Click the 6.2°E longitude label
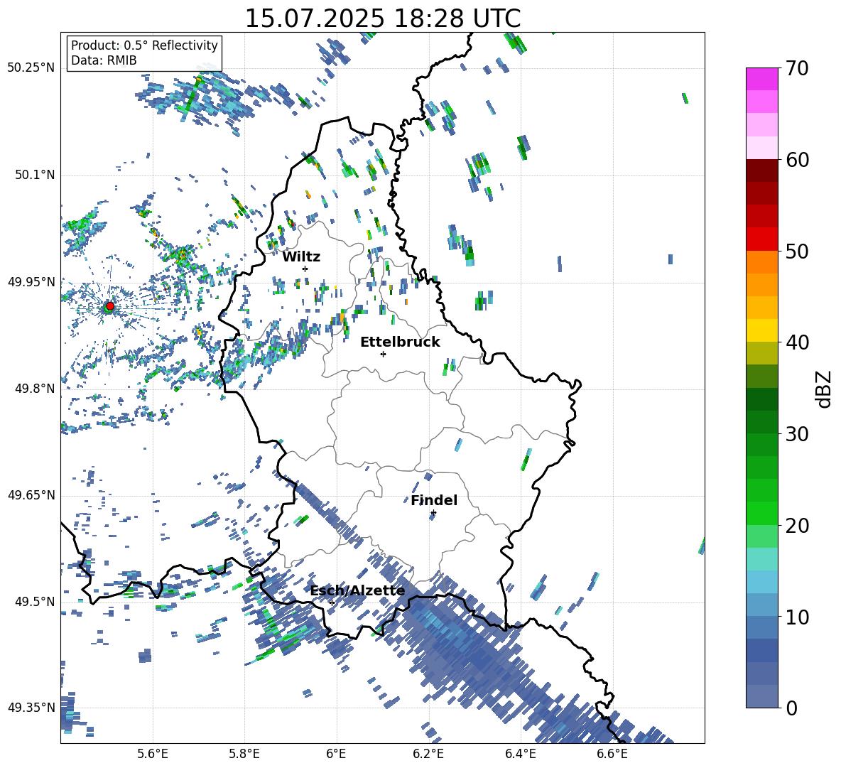Image resolution: width=841 pixels, height=768 pixels. tap(428, 754)
